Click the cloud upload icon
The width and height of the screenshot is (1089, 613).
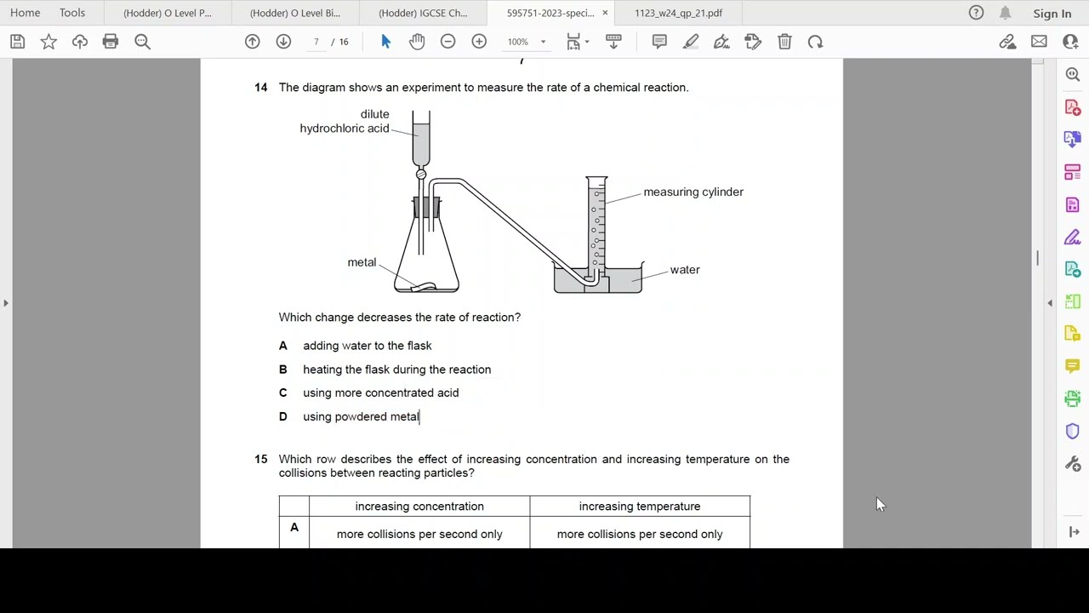[x=80, y=42]
